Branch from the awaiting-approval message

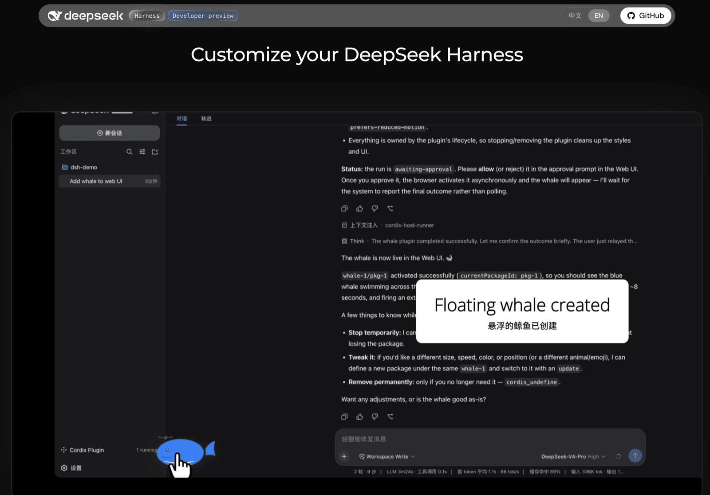[390, 208]
